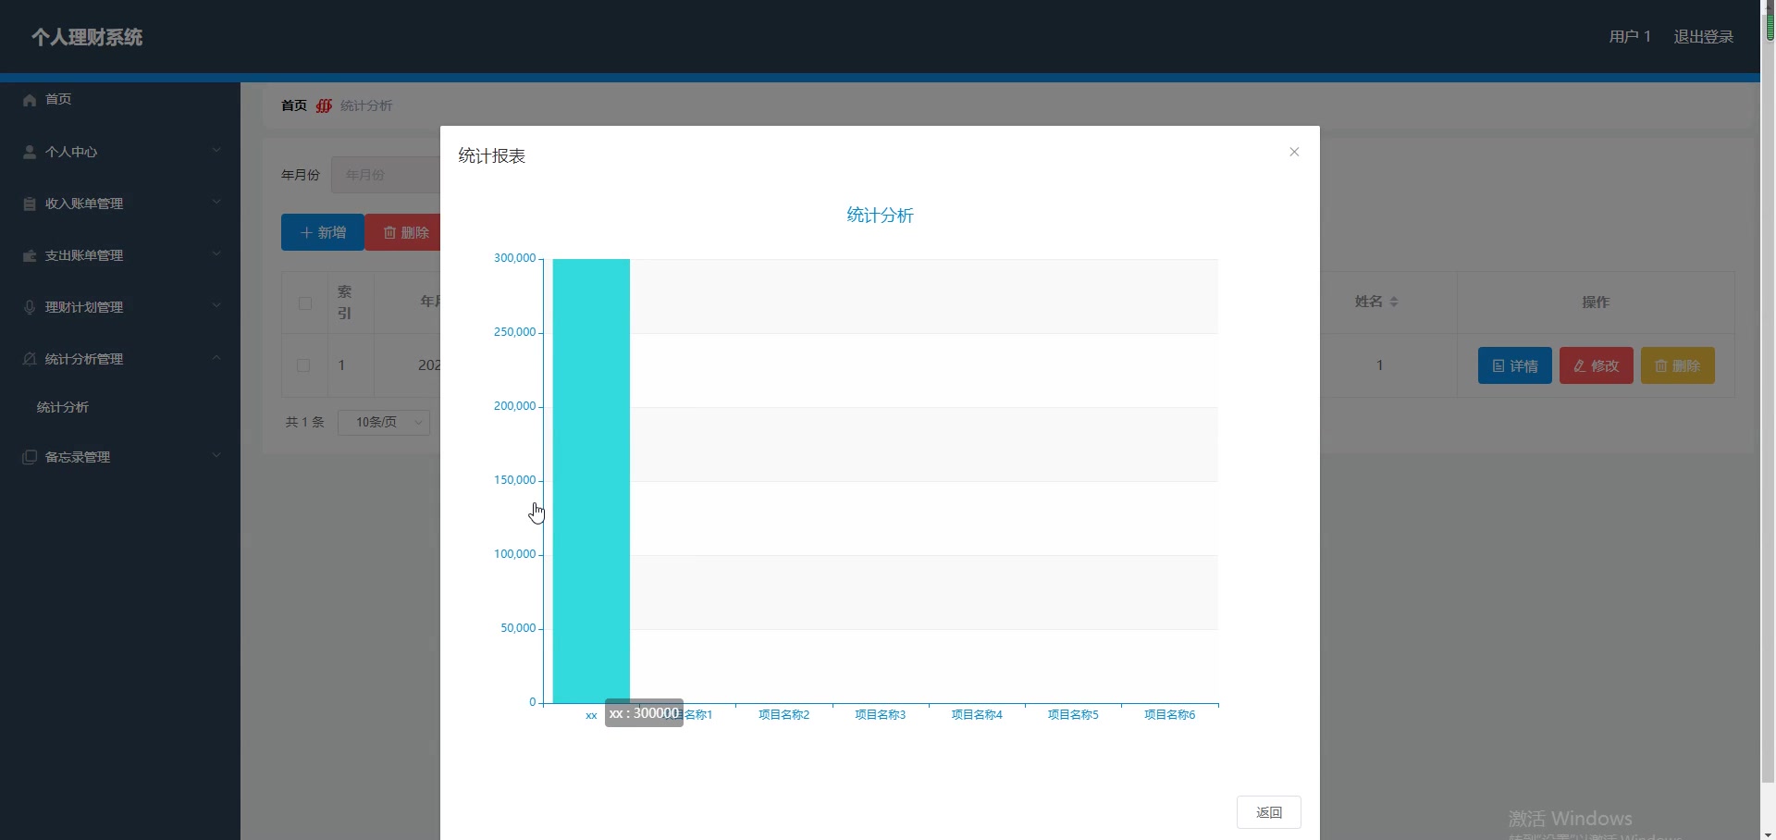This screenshot has width=1776, height=840.
Task: Click the yellow 删除 row button
Action: click(x=1678, y=365)
